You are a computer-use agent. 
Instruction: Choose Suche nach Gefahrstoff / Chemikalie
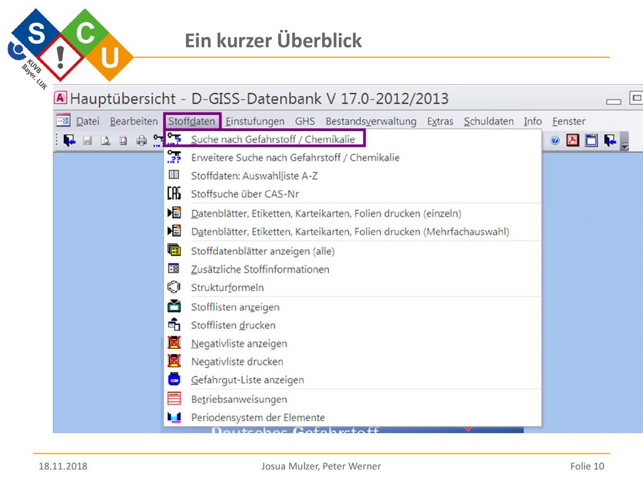point(353,139)
